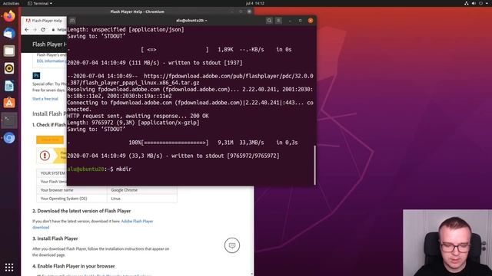This screenshot has height=276, width=492.
Task: Click '4. Enable Flash Player in your browser' heading
Action: 74,266
